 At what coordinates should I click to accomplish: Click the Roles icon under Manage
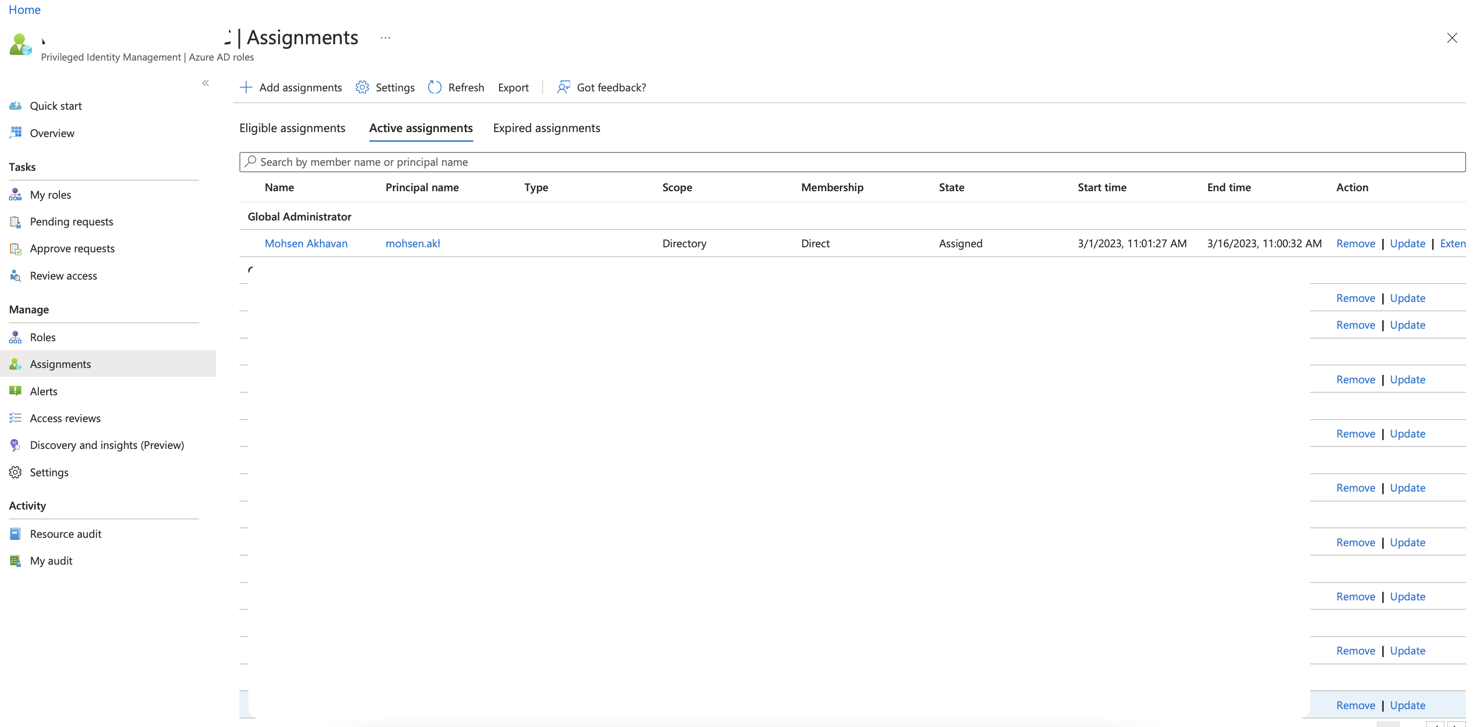click(15, 337)
